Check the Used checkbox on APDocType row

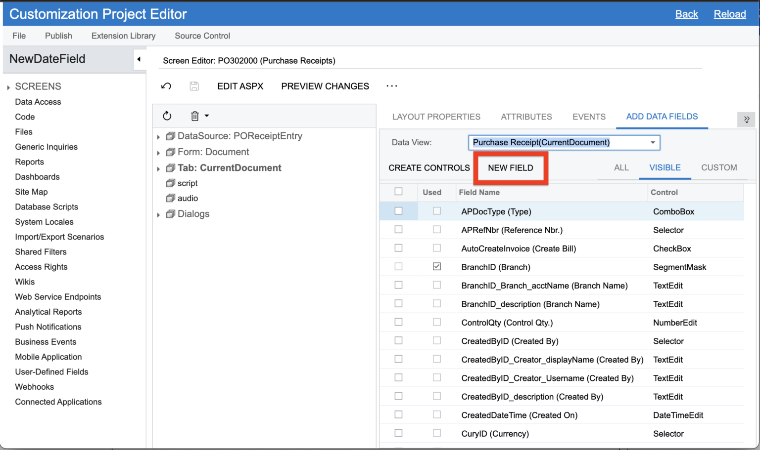click(436, 211)
